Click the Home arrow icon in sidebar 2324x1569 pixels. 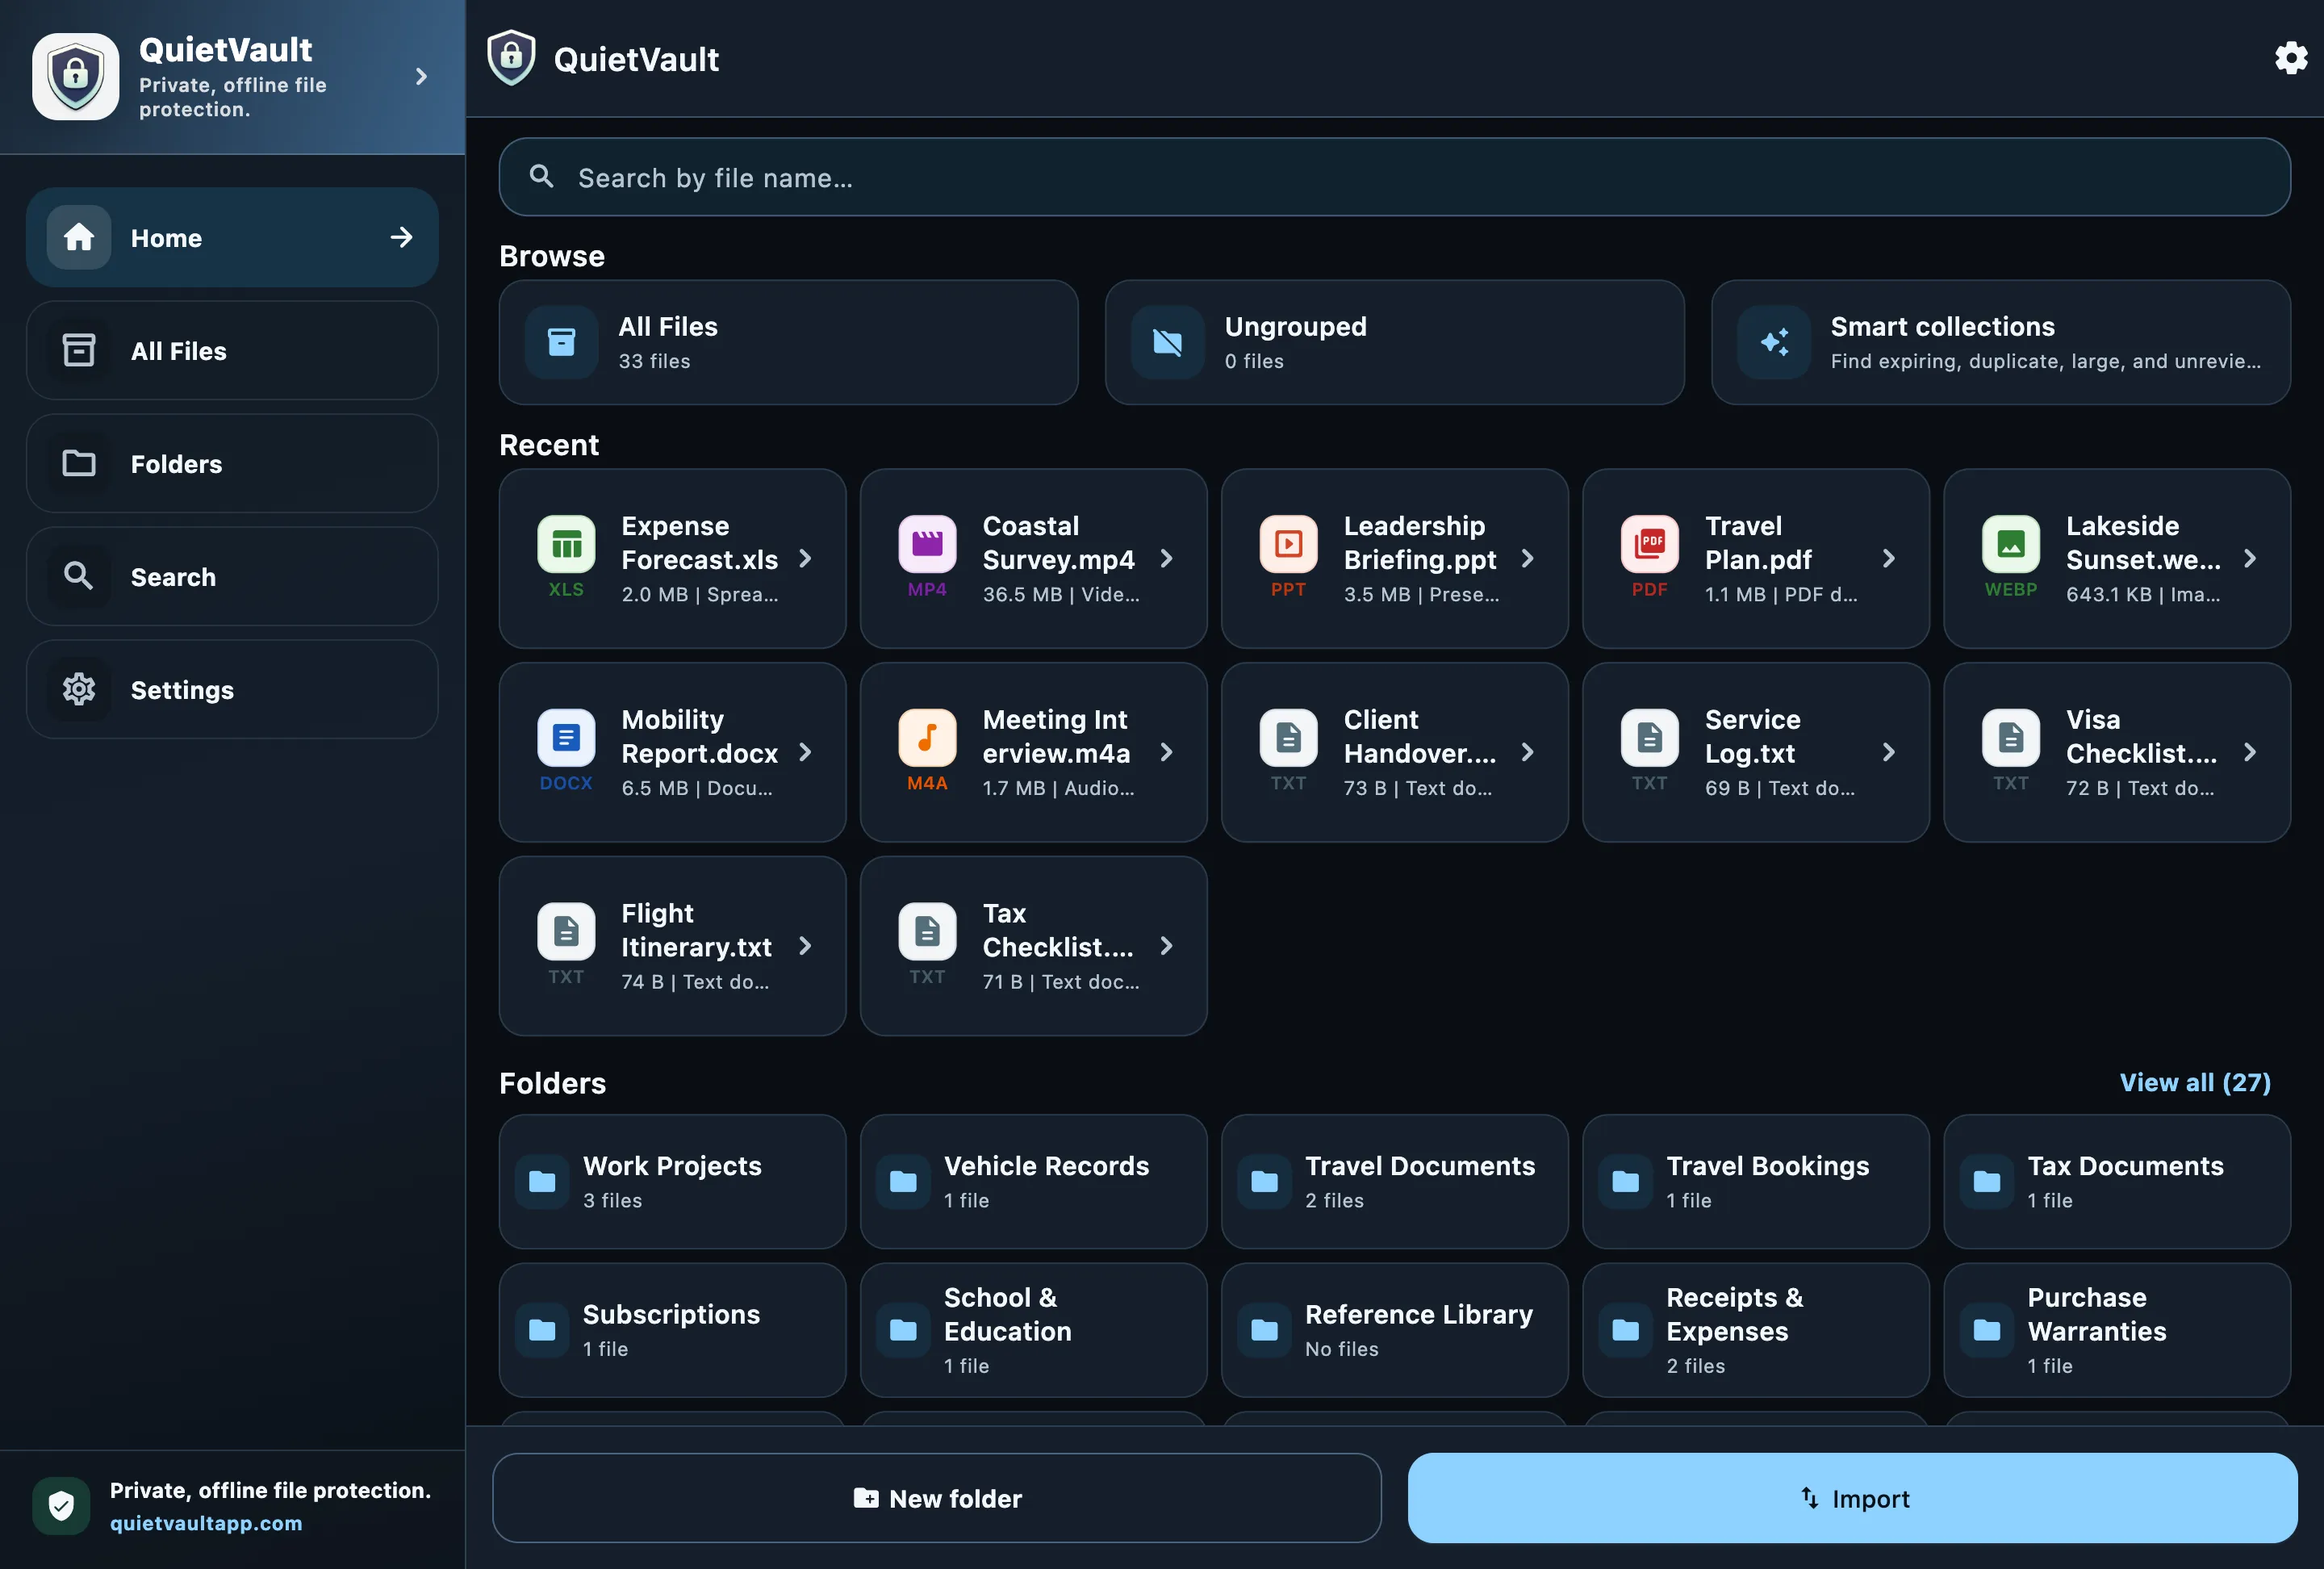[401, 238]
